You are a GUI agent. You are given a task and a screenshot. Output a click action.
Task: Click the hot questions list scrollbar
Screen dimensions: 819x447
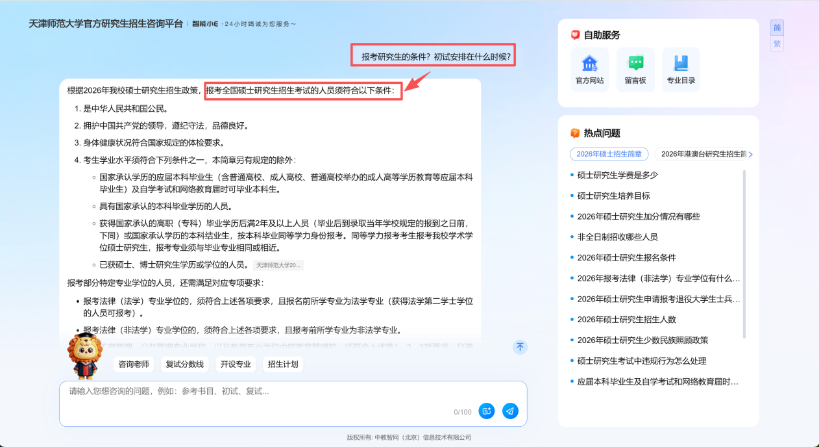744,253
